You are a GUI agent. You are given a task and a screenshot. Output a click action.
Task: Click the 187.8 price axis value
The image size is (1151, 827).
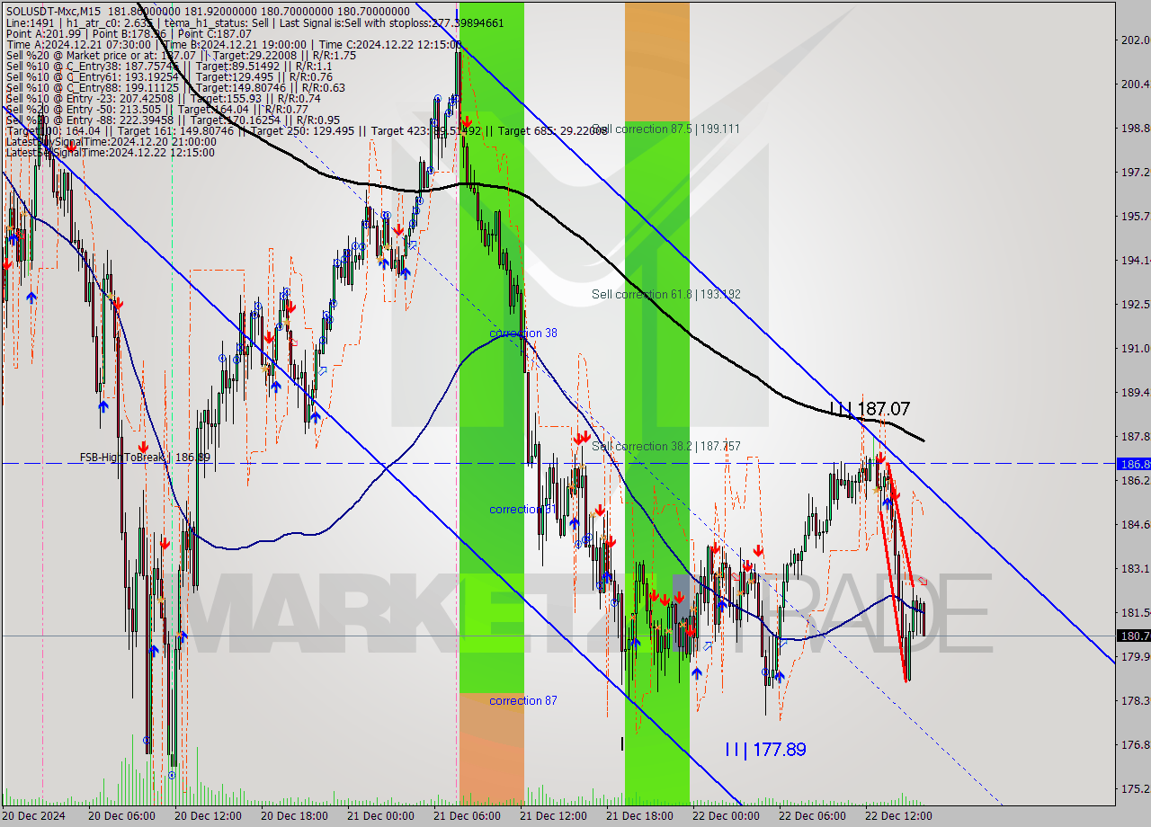1136,436
